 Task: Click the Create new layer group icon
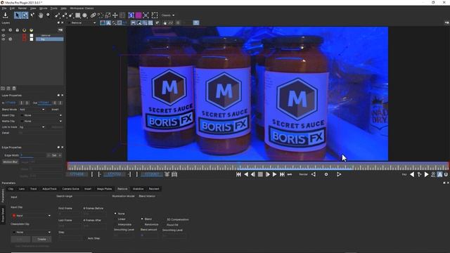(3, 89)
